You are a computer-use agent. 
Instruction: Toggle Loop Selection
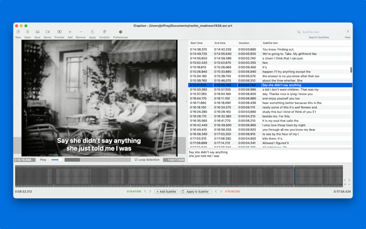click(147, 160)
